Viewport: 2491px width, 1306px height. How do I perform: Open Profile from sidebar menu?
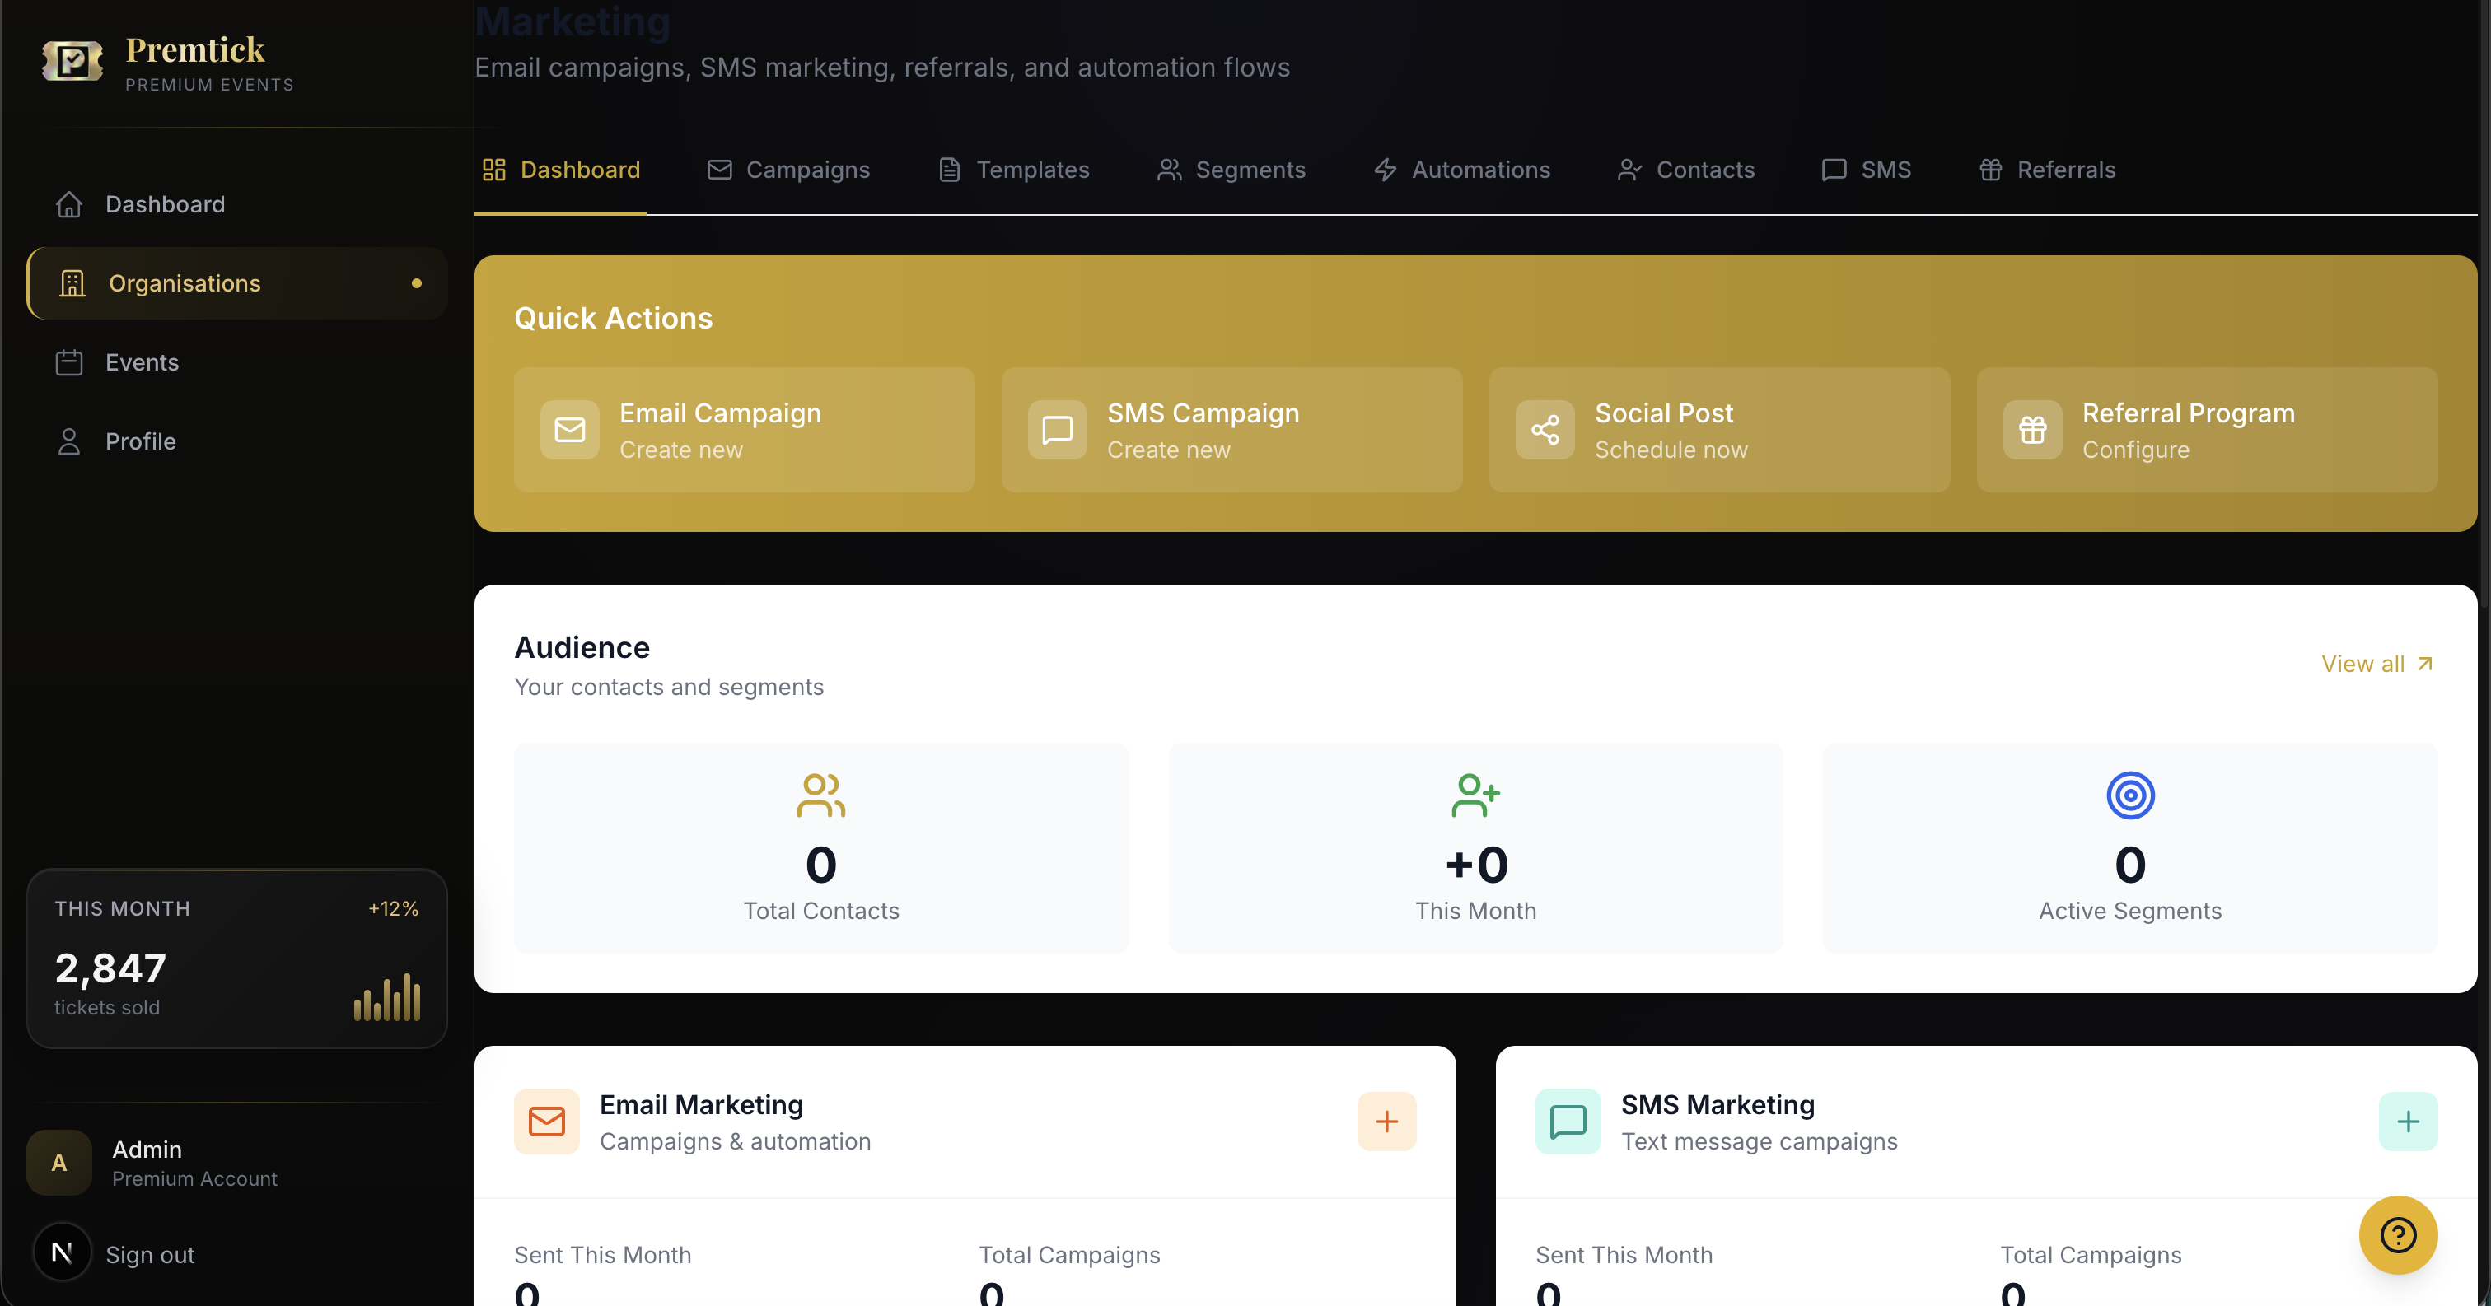point(140,441)
